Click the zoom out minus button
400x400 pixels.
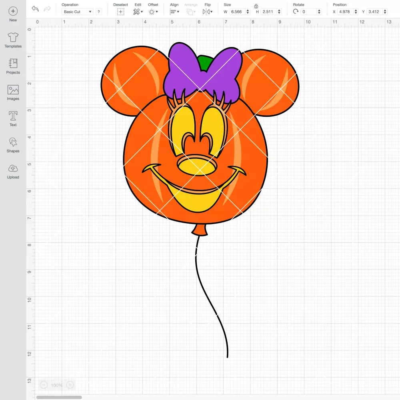point(44,385)
